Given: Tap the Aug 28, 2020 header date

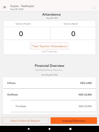Looking at the screenshot, I should coord(17,9).
